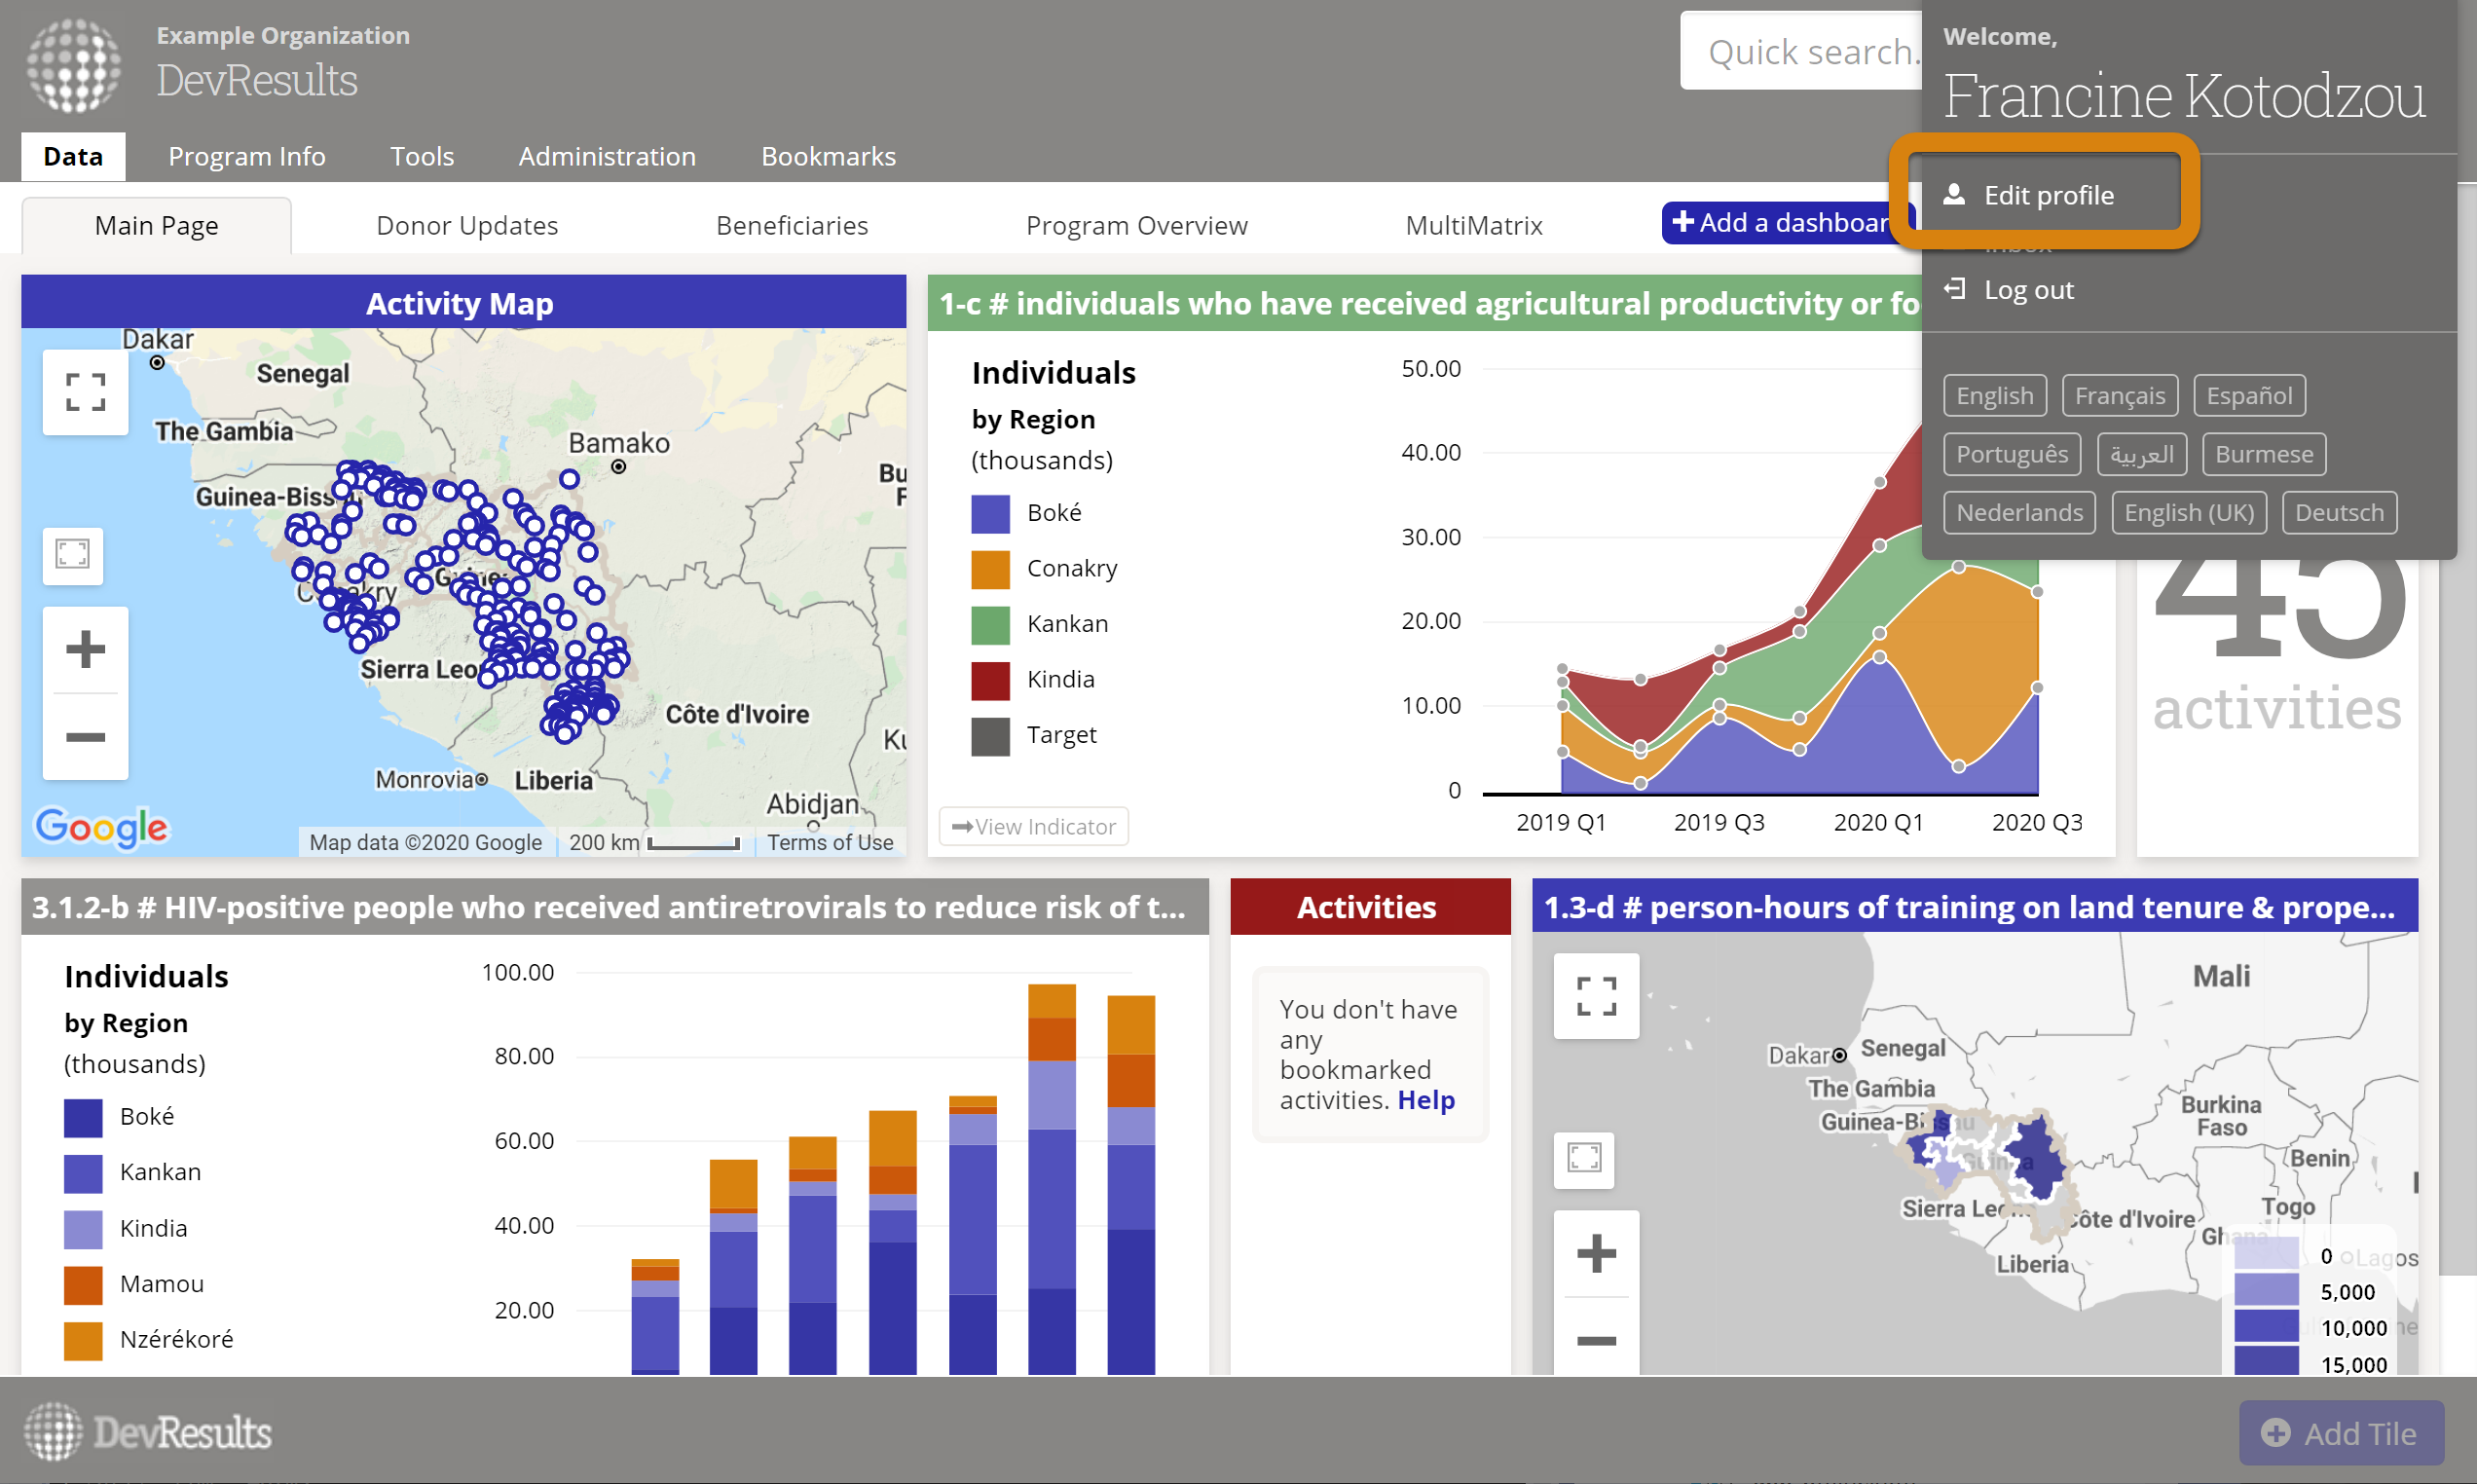Click the Log out icon

[x=1955, y=290]
